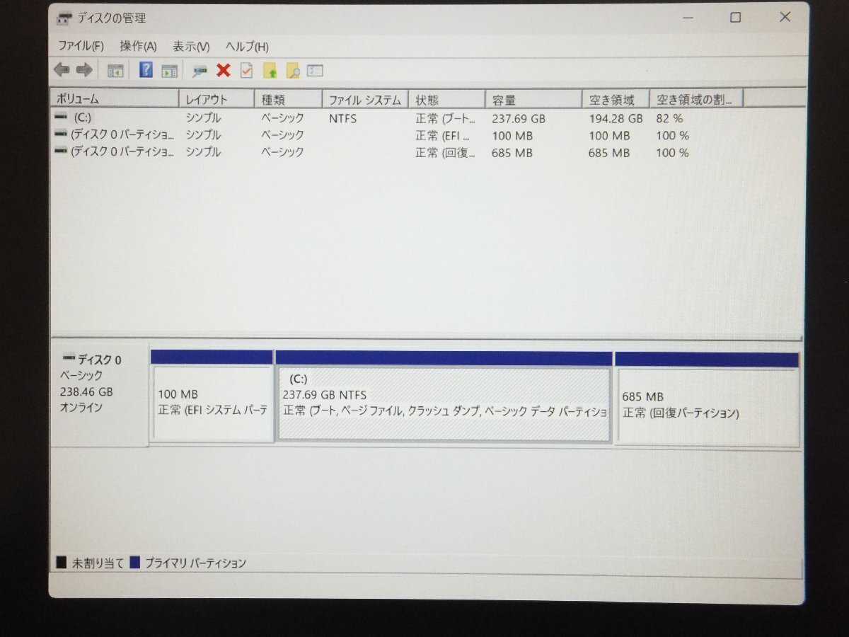Sort by 空き領域の割合 column header
The height and width of the screenshot is (637, 849).
(x=696, y=99)
